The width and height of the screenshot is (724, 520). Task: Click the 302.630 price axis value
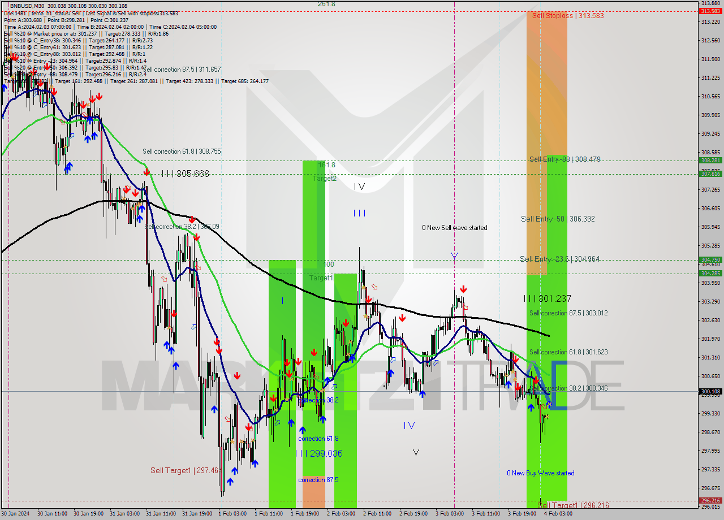pyautogui.click(x=710, y=320)
